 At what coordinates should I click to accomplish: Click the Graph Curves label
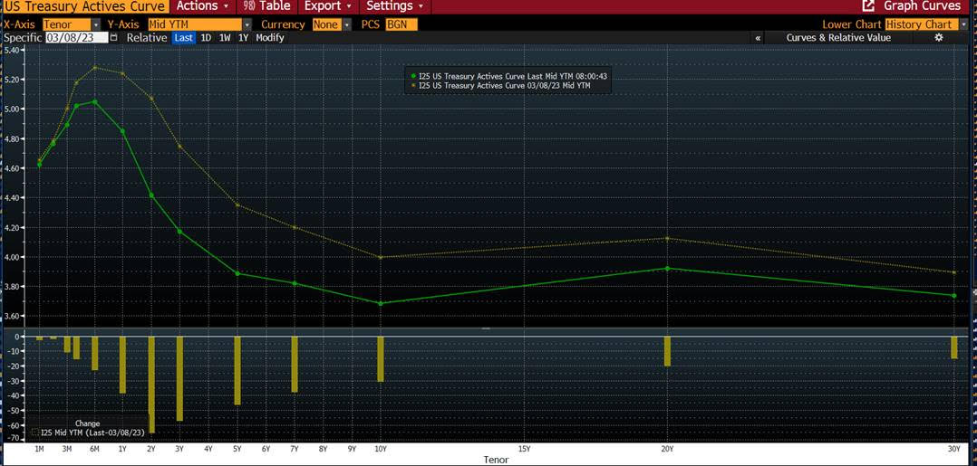[x=923, y=6]
